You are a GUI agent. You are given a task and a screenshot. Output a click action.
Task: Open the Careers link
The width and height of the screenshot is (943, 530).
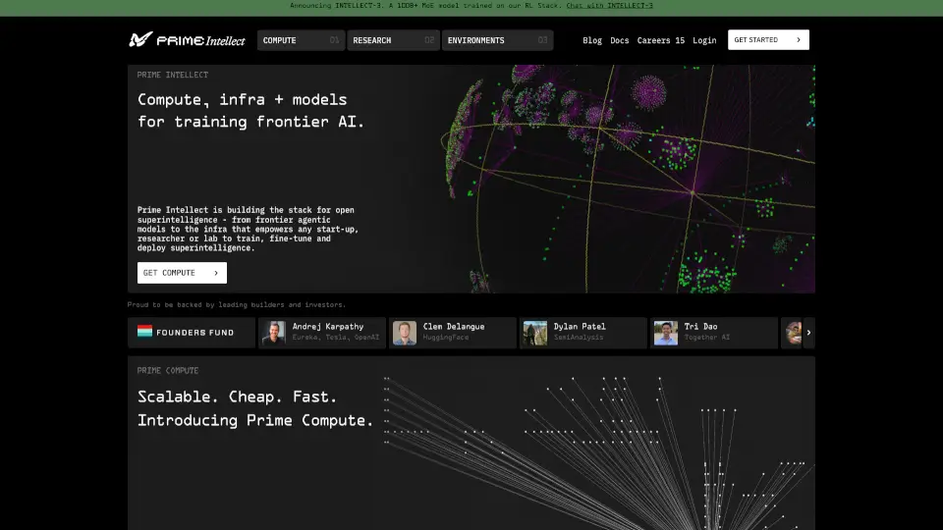(660, 40)
